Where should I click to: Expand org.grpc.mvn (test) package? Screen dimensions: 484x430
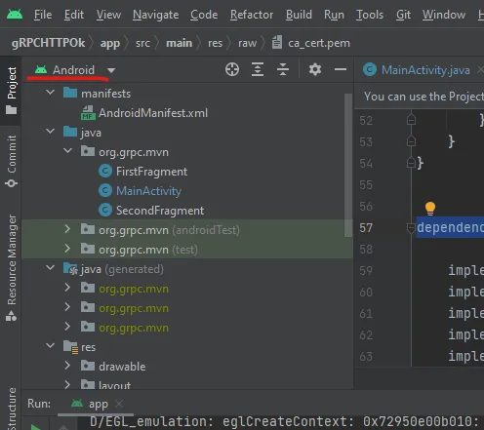[x=67, y=249]
